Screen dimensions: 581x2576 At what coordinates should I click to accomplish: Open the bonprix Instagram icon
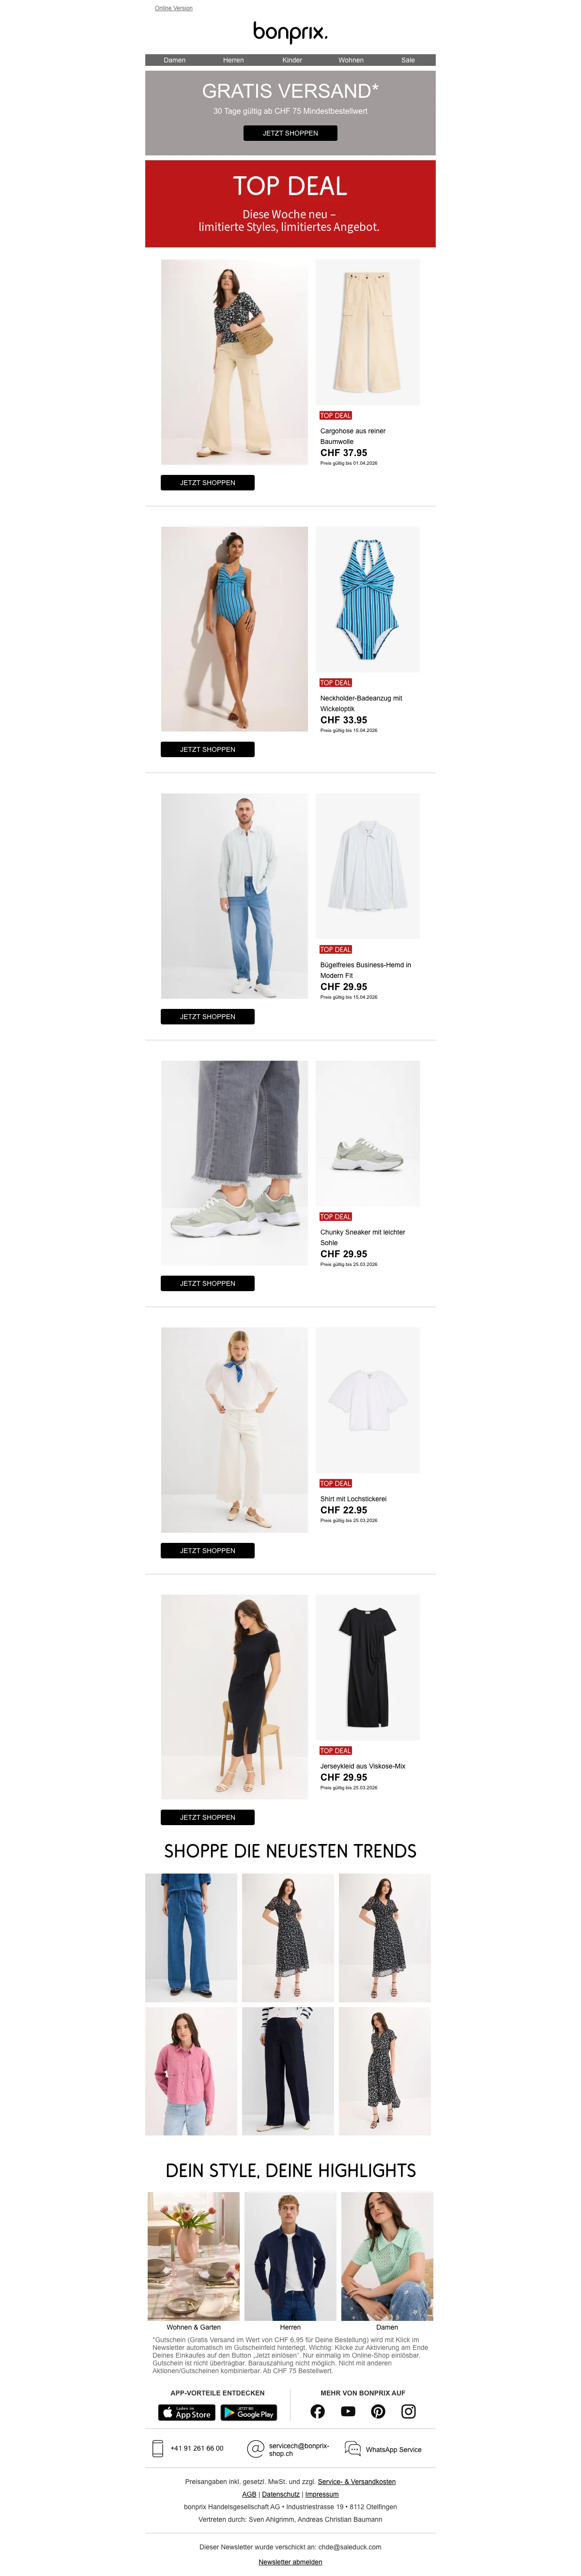(x=409, y=2411)
